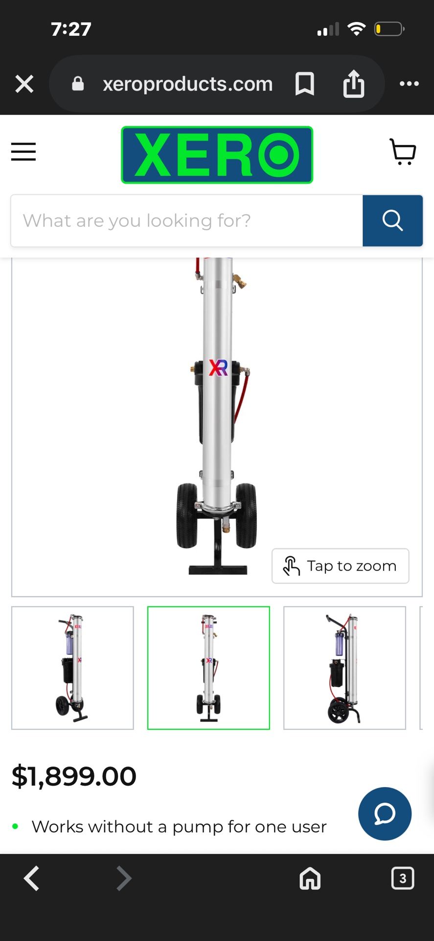
Task: Close the browser tab with X
Action: click(x=24, y=84)
